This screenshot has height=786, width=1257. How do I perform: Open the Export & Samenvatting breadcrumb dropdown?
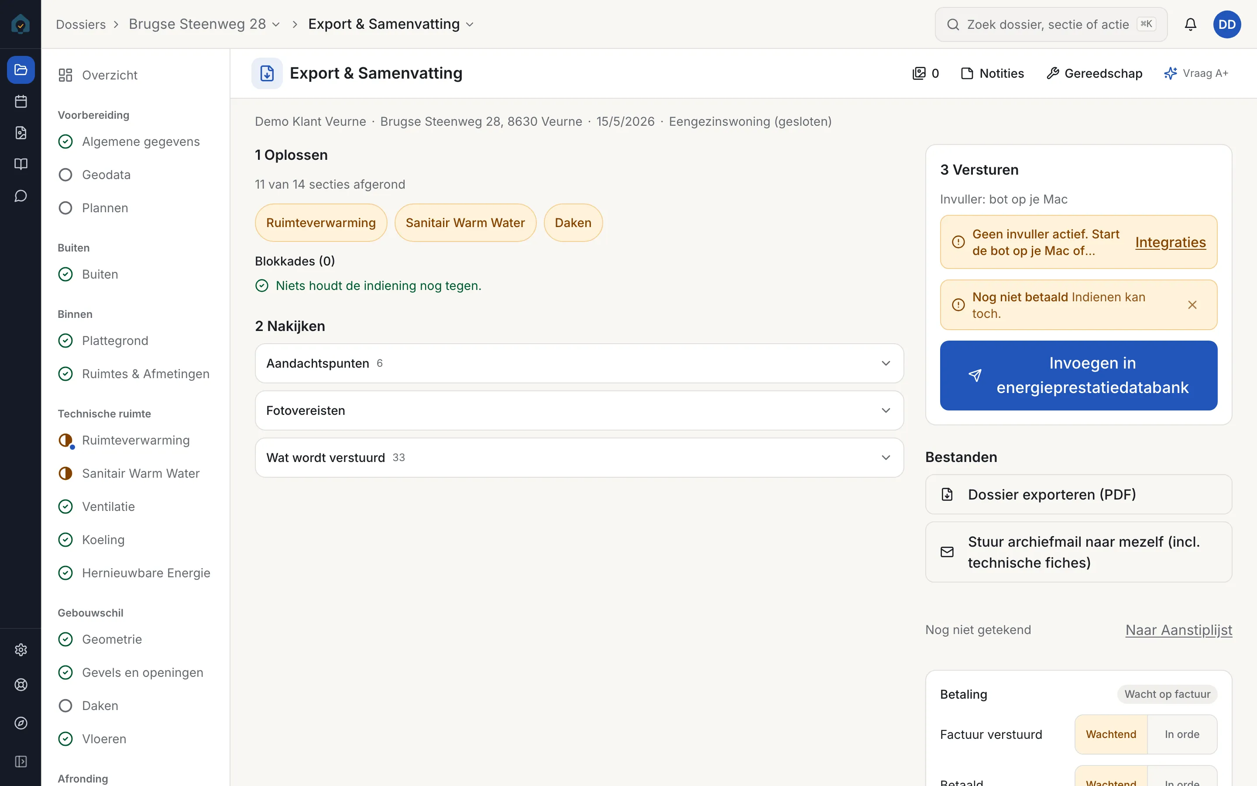click(391, 24)
